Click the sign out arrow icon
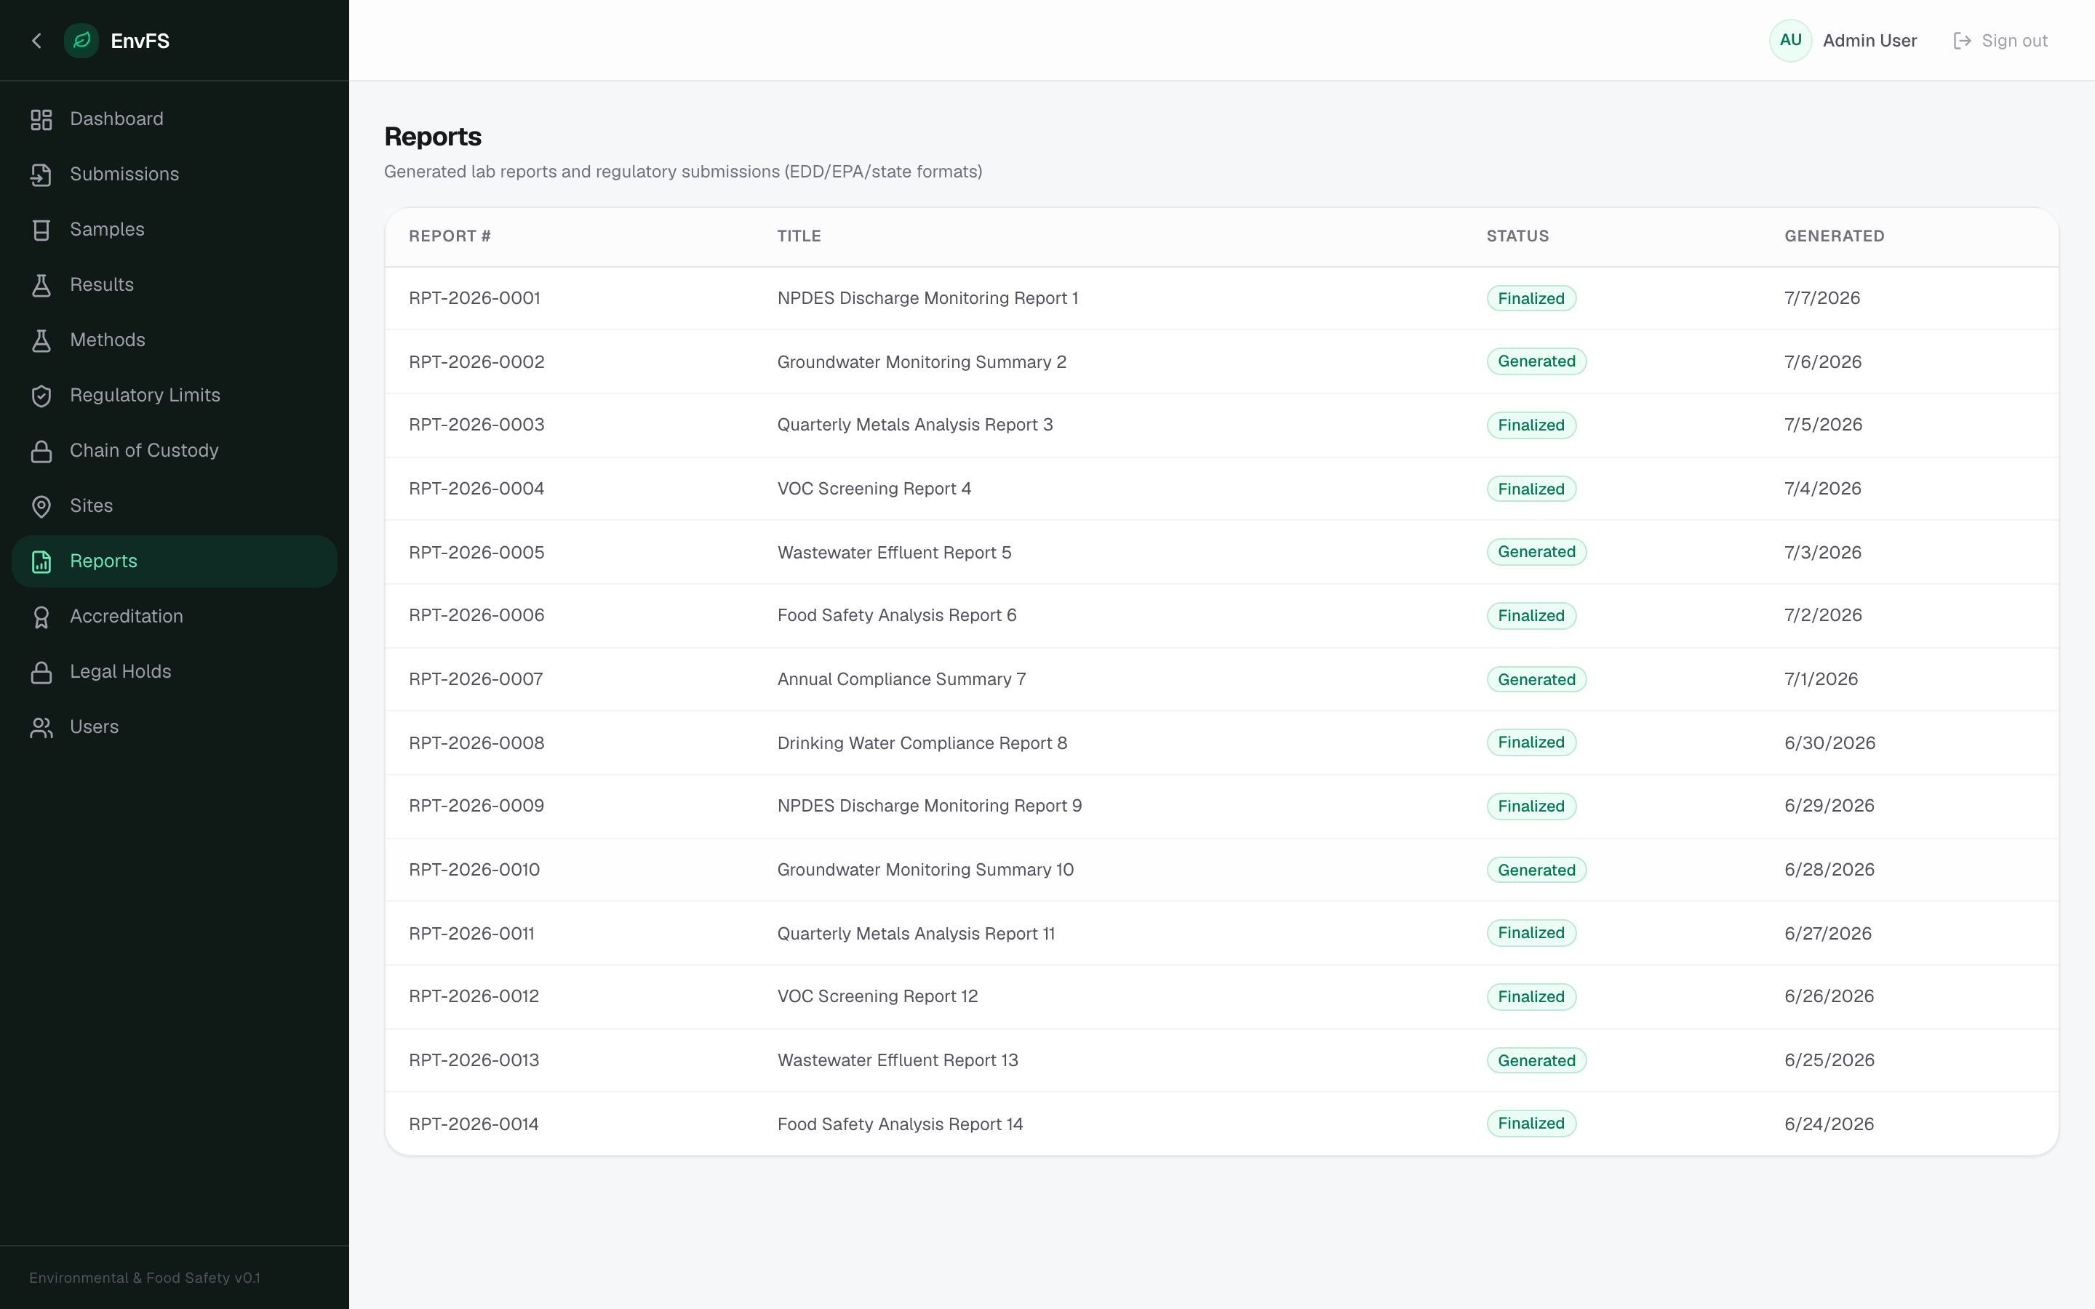Viewport: 2095px width, 1309px height. pos(1963,41)
